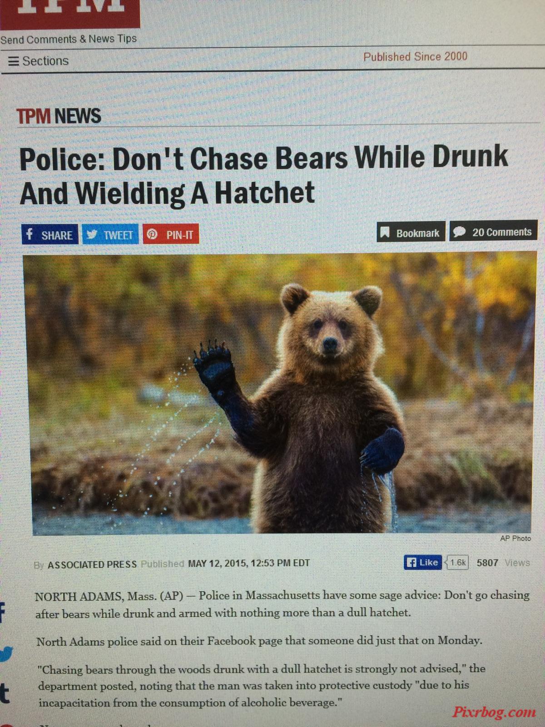Open Send Comments & News Tips link
The image size is (545, 727).
69,39
